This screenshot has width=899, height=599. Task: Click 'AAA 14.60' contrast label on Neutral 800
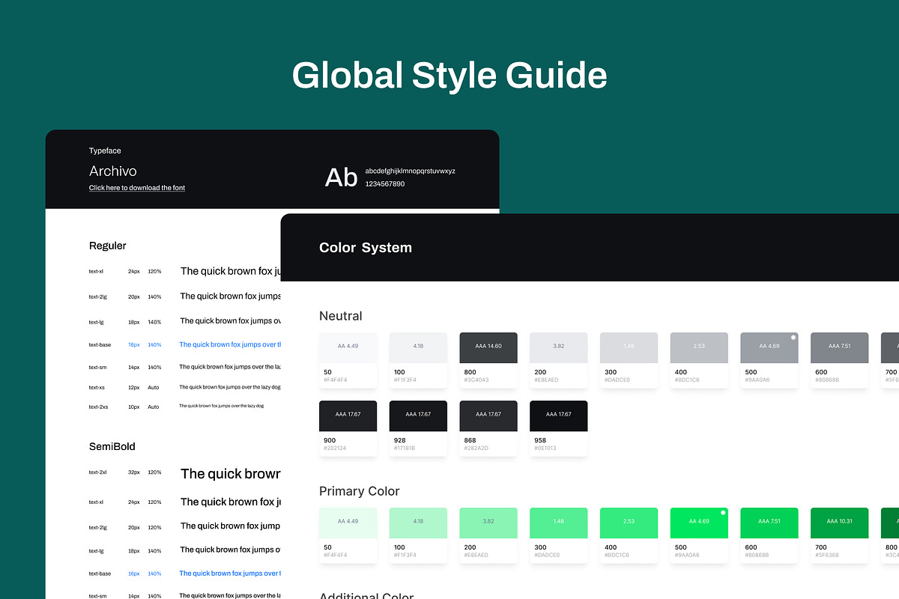click(x=488, y=346)
